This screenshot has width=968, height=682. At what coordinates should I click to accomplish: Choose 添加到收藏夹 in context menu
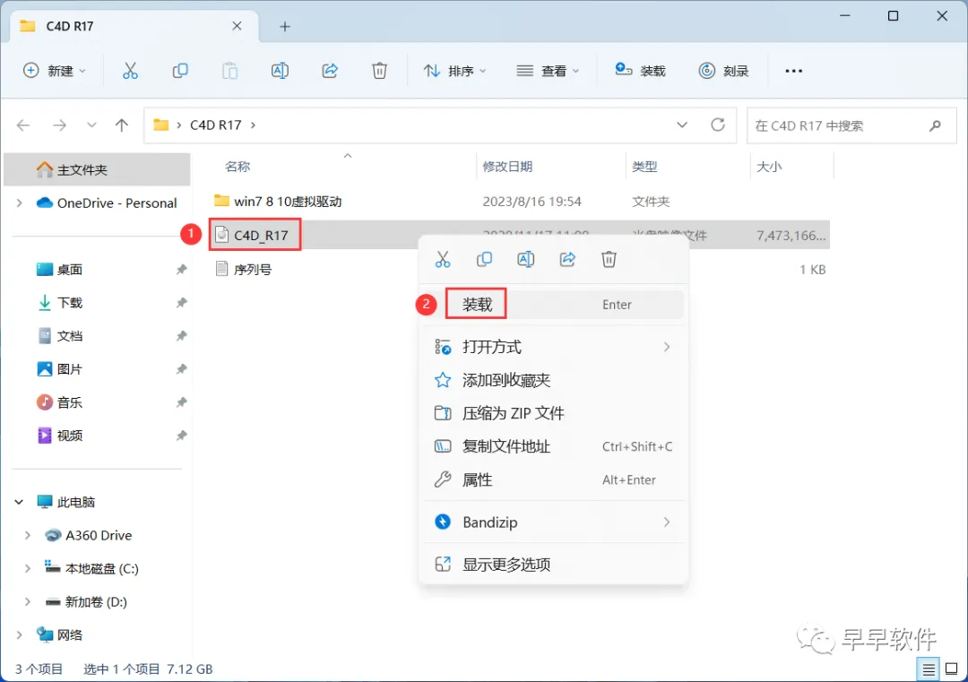tap(553, 380)
